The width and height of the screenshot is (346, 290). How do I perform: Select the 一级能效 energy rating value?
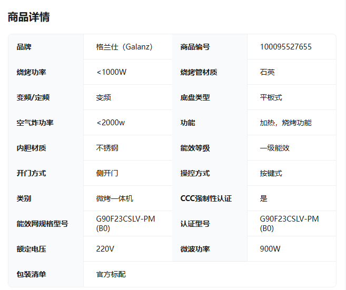pos(274,148)
